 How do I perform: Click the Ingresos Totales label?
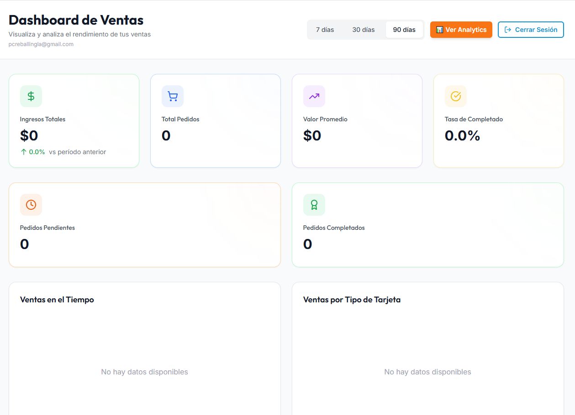43,119
